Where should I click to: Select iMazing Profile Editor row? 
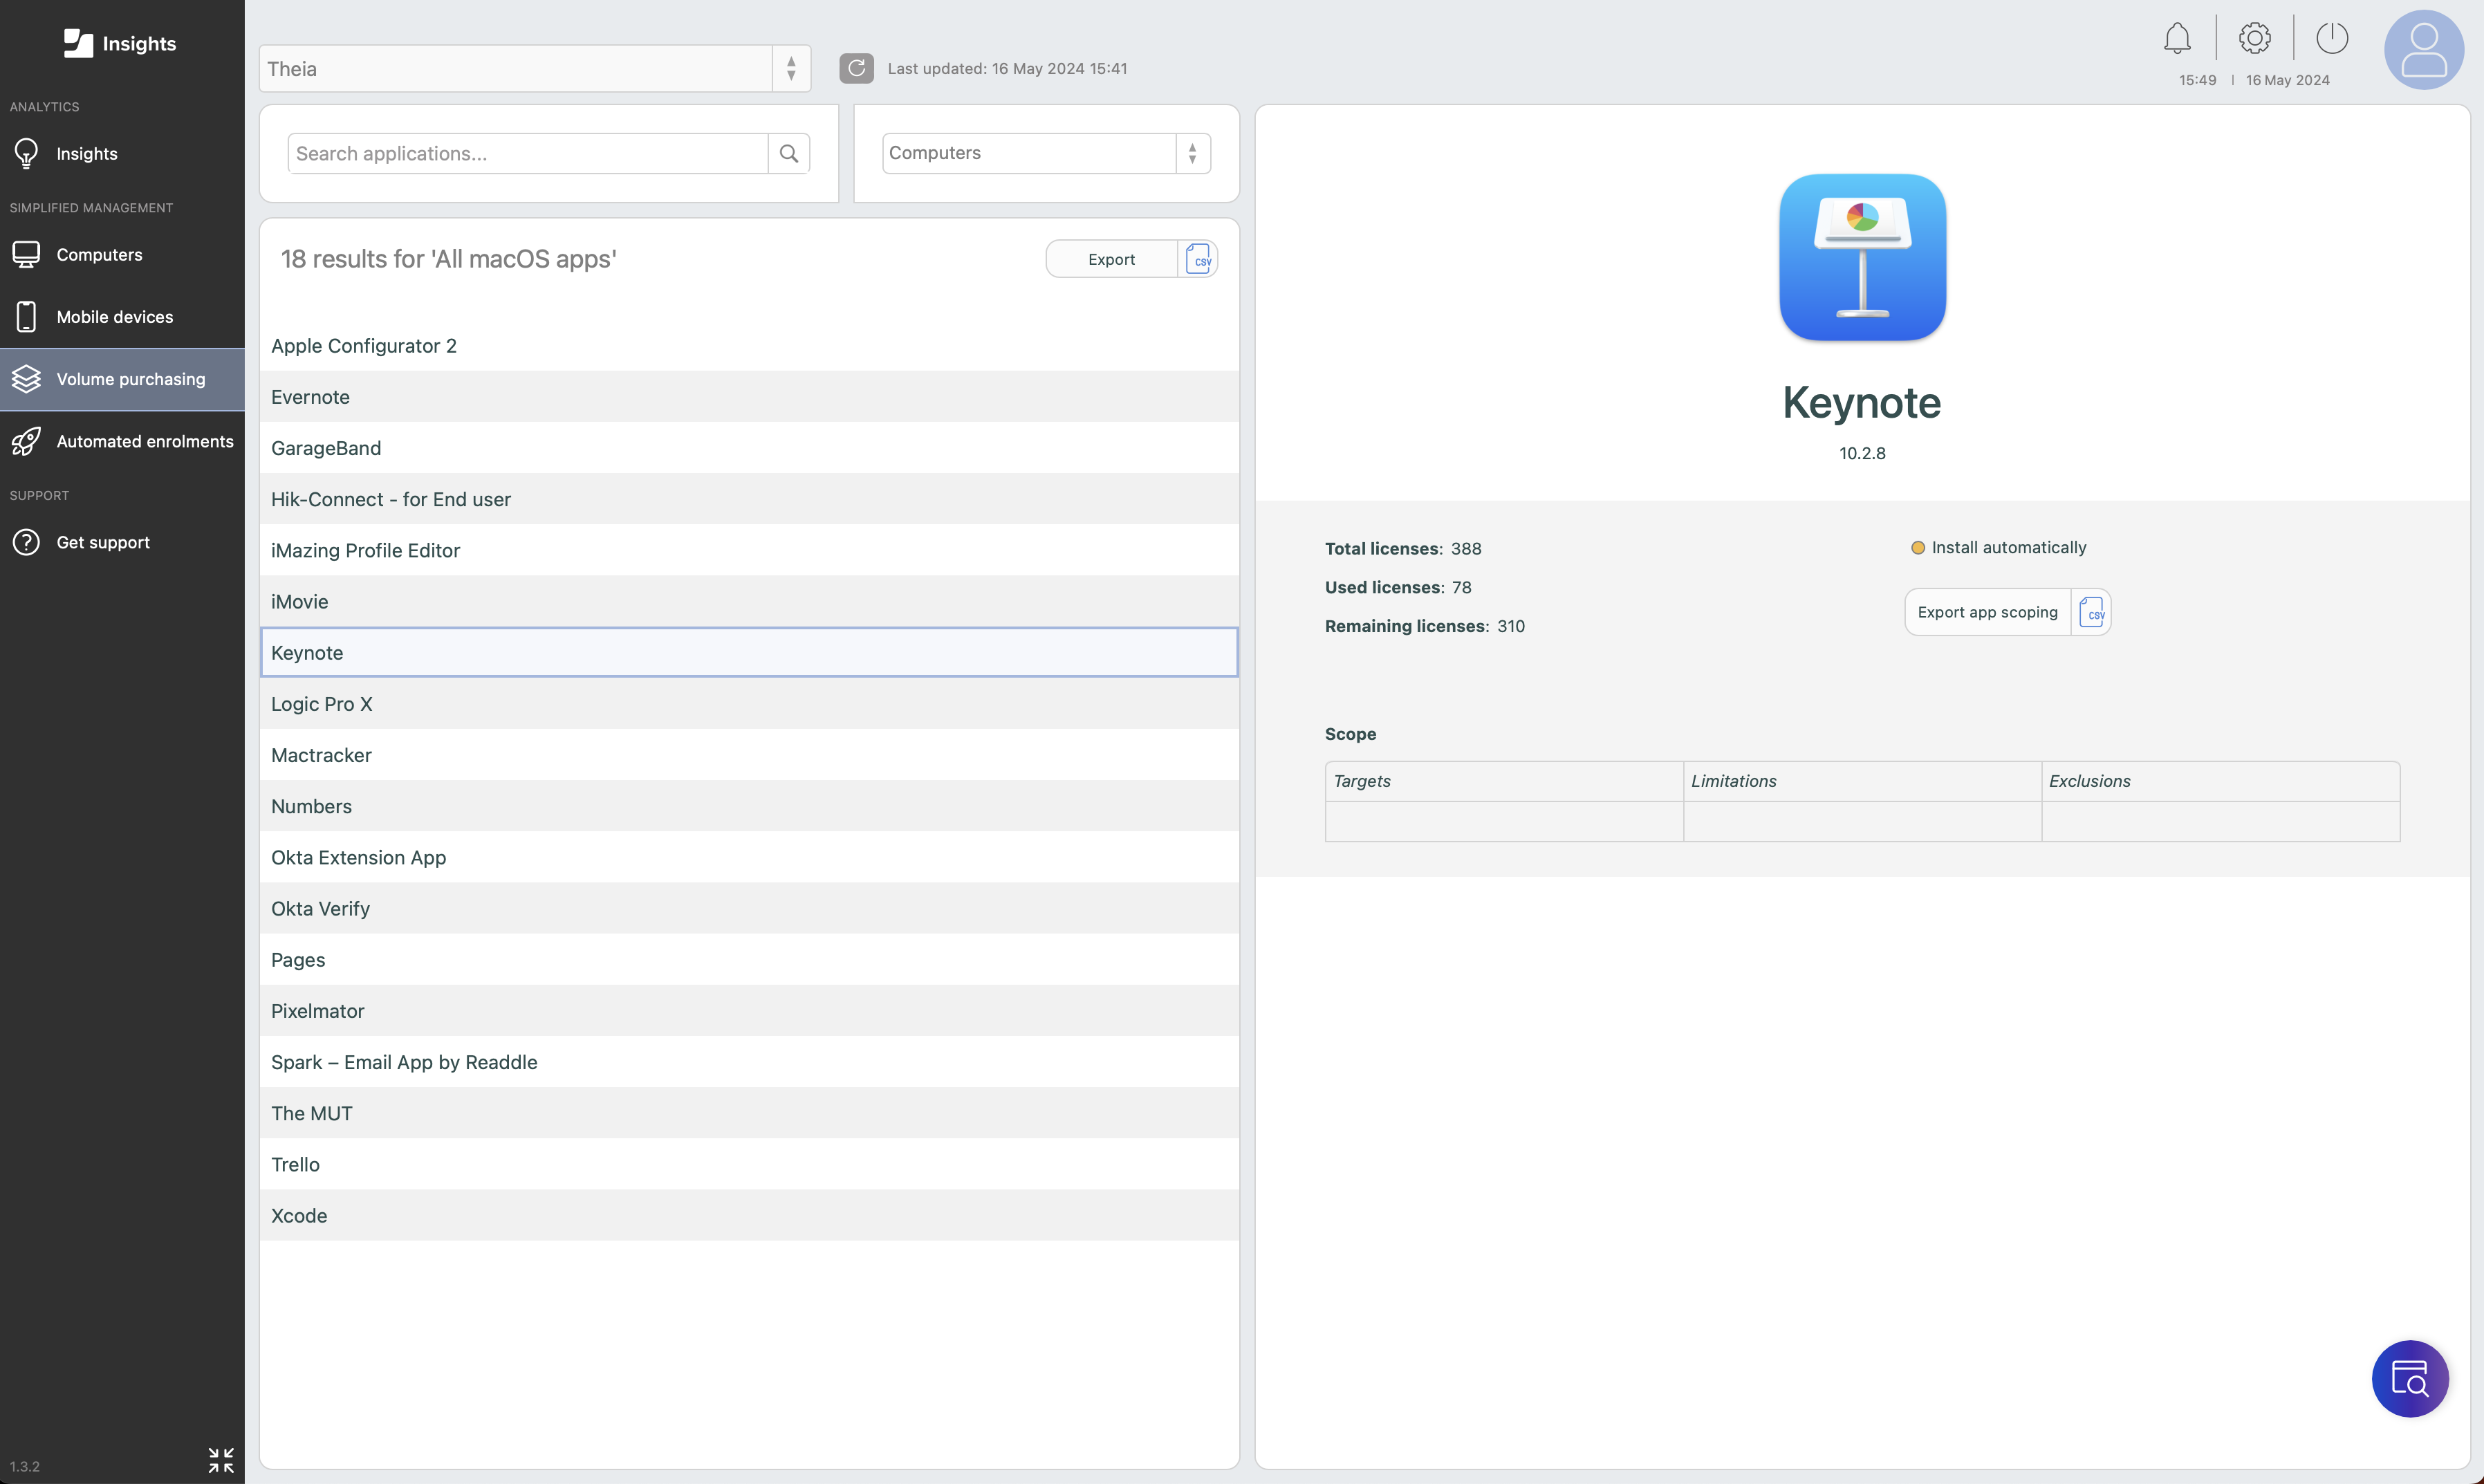click(749, 550)
